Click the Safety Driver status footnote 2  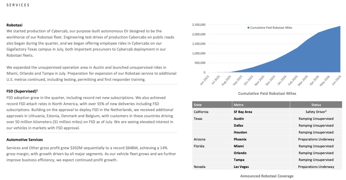[x=326, y=111]
